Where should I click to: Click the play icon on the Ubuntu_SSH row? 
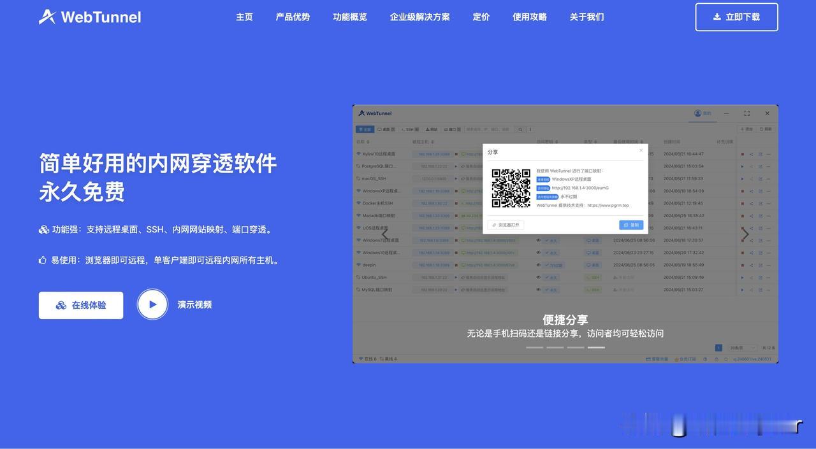click(x=741, y=276)
